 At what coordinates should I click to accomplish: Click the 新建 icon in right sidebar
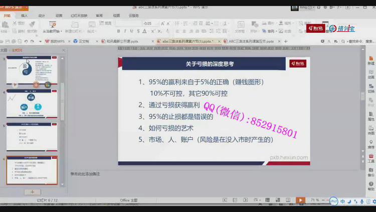click(x=370, y=59)
